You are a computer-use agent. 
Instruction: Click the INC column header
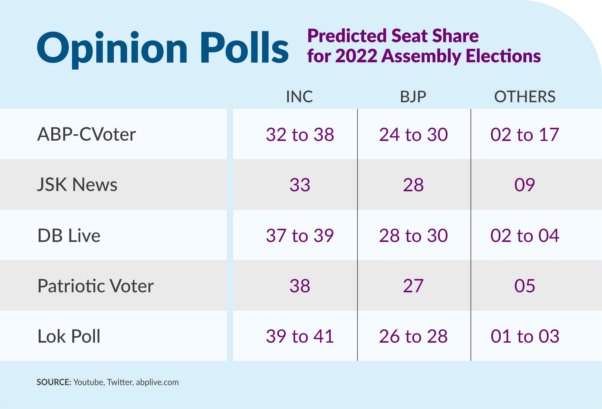(299, 97)
